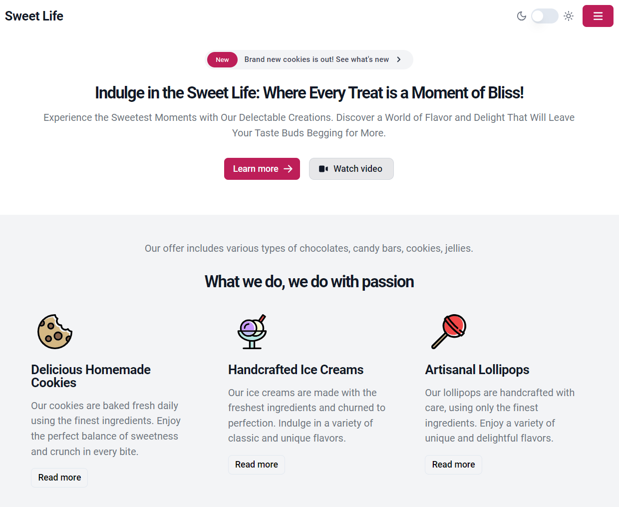619x507 pixels.
Task: Click the Delicious Homemade Cookies heading
Action: (91, 376)
